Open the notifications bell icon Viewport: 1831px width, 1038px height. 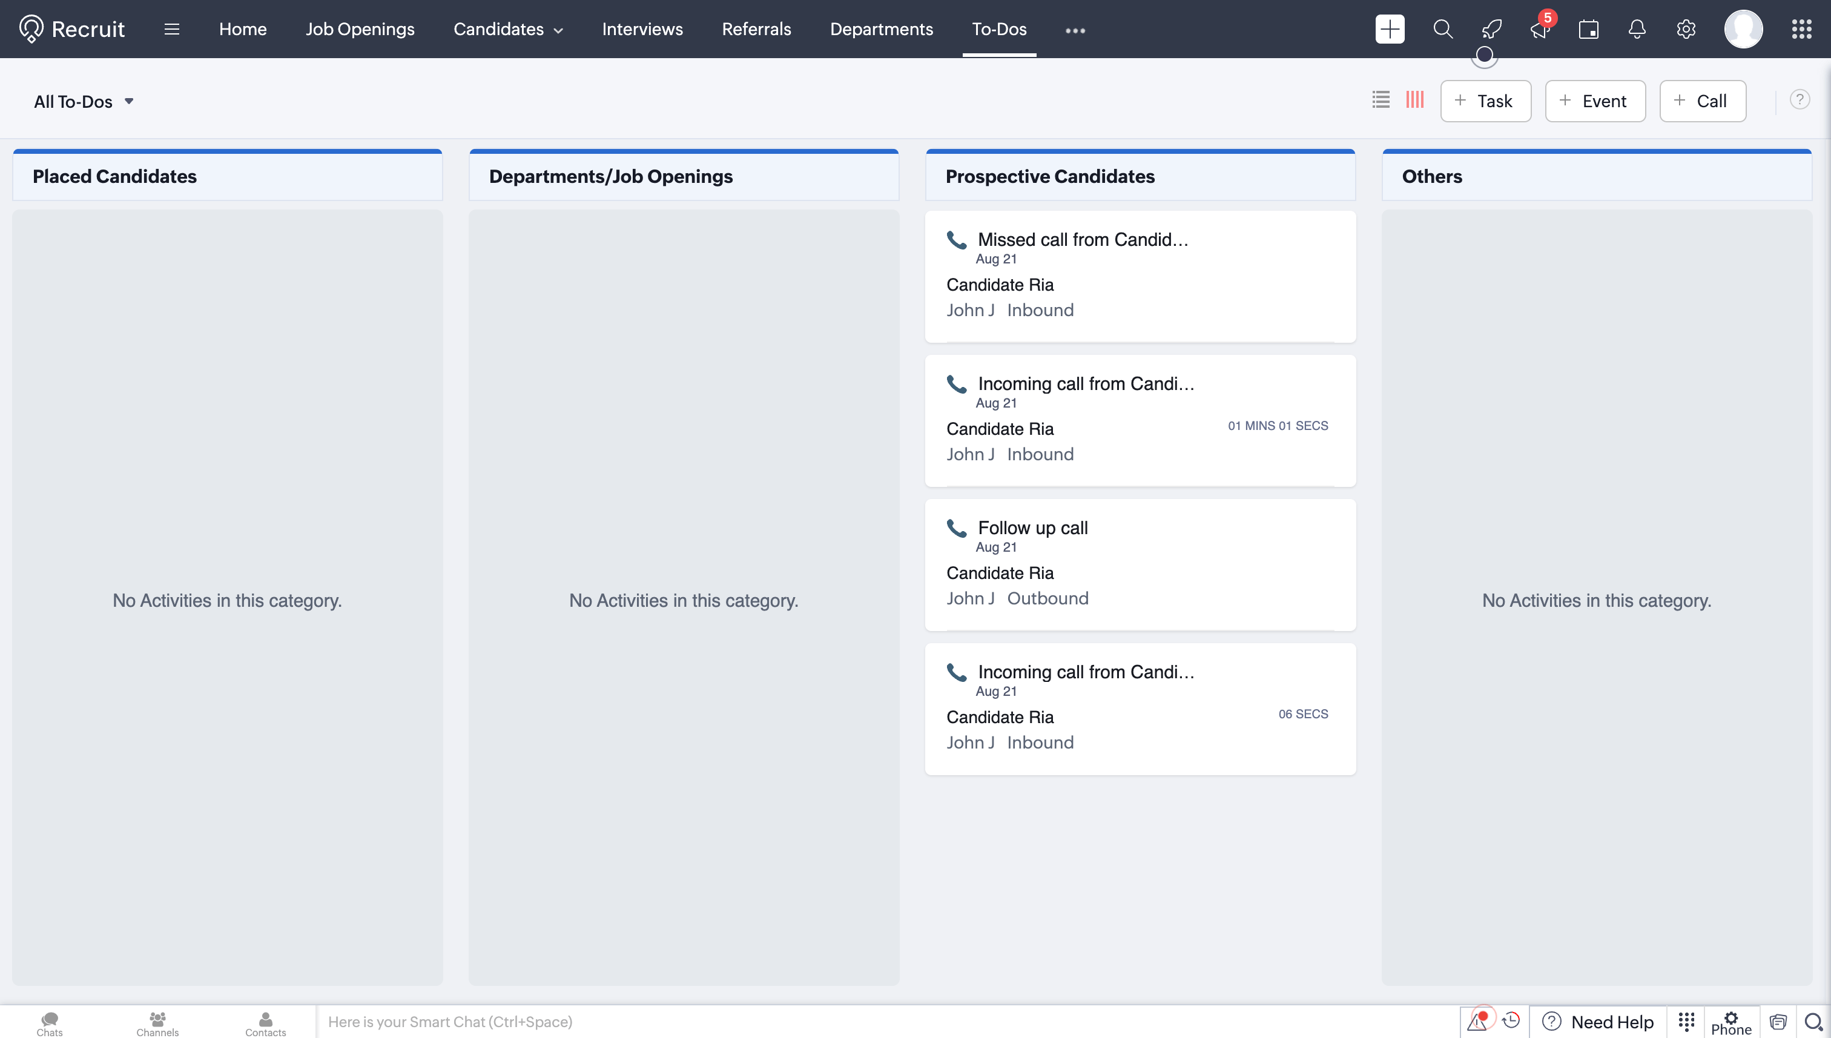[x=1637, y=29]
